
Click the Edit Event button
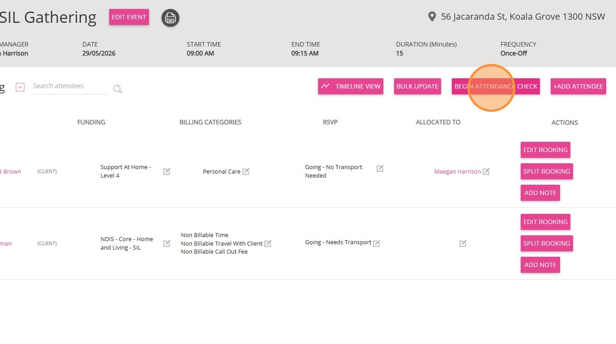[129, 17]
